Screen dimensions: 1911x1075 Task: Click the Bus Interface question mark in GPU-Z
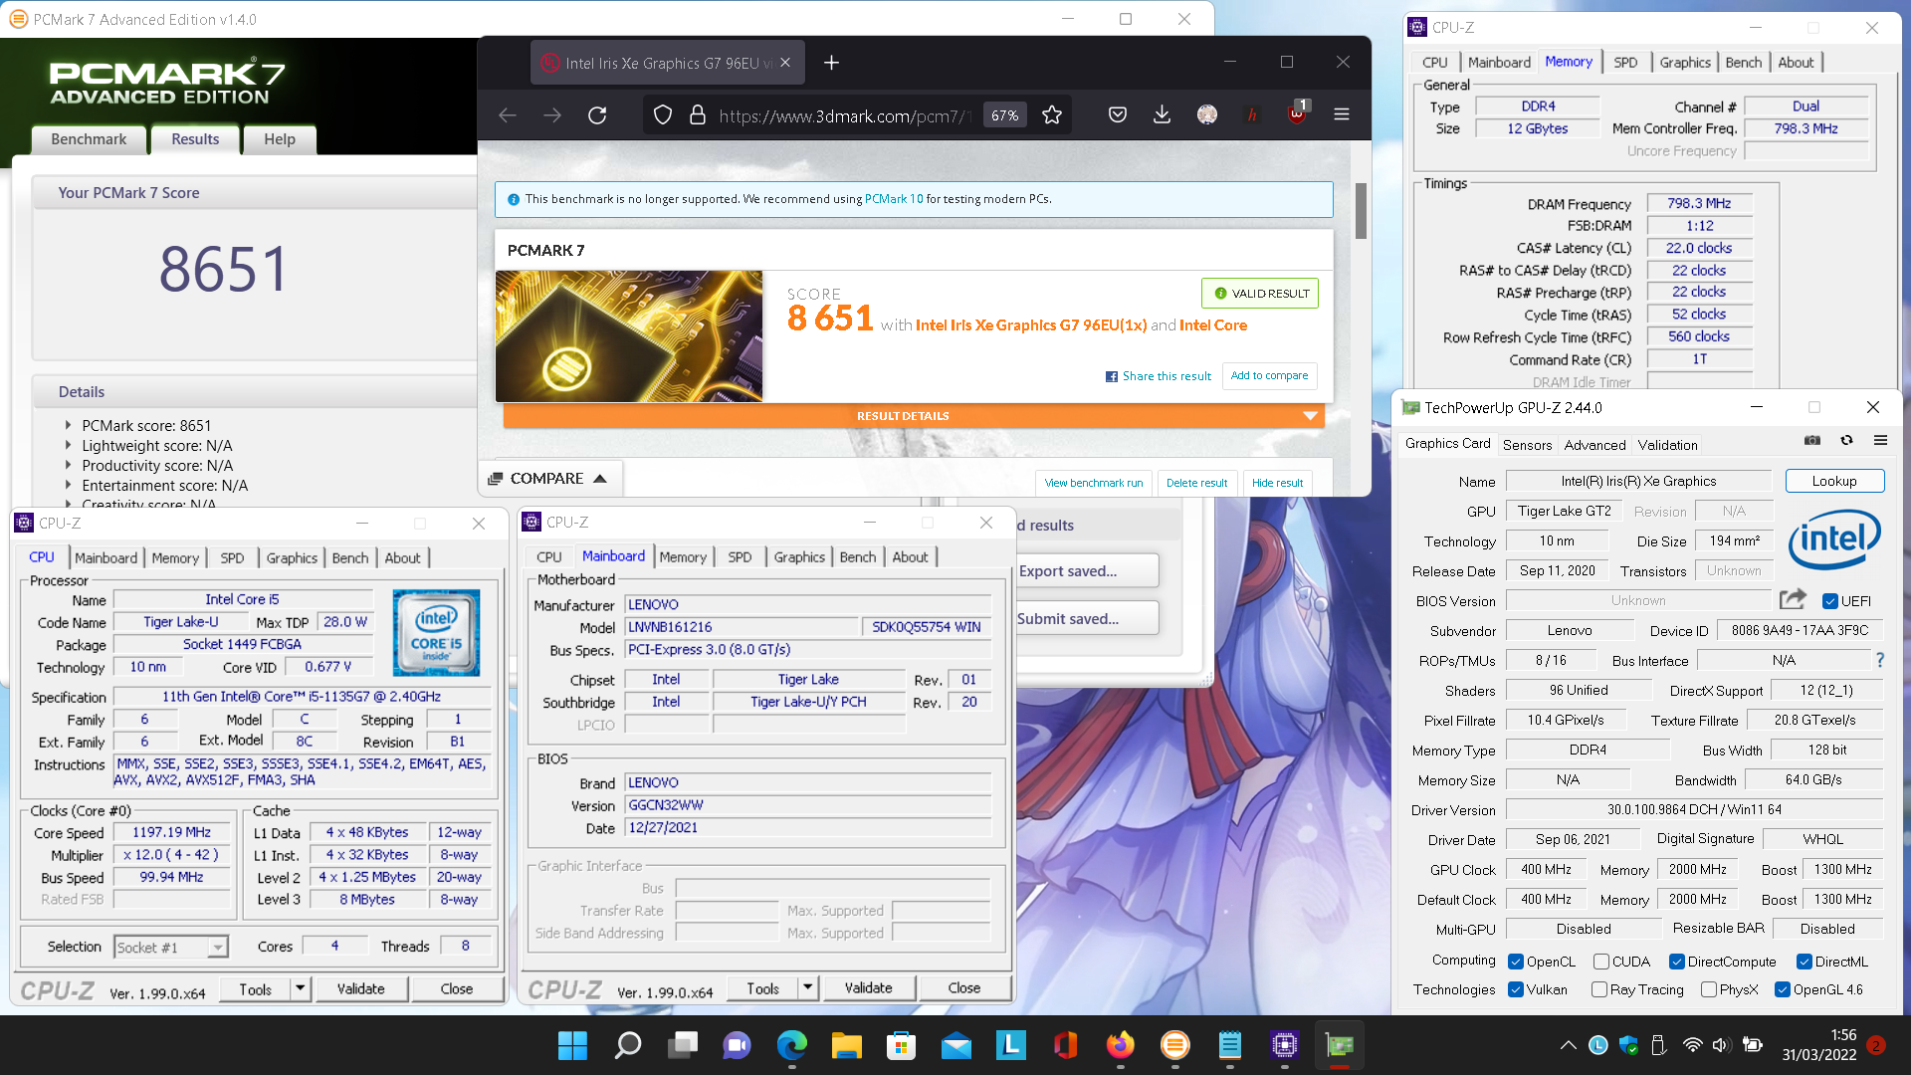click(1880, 660)
